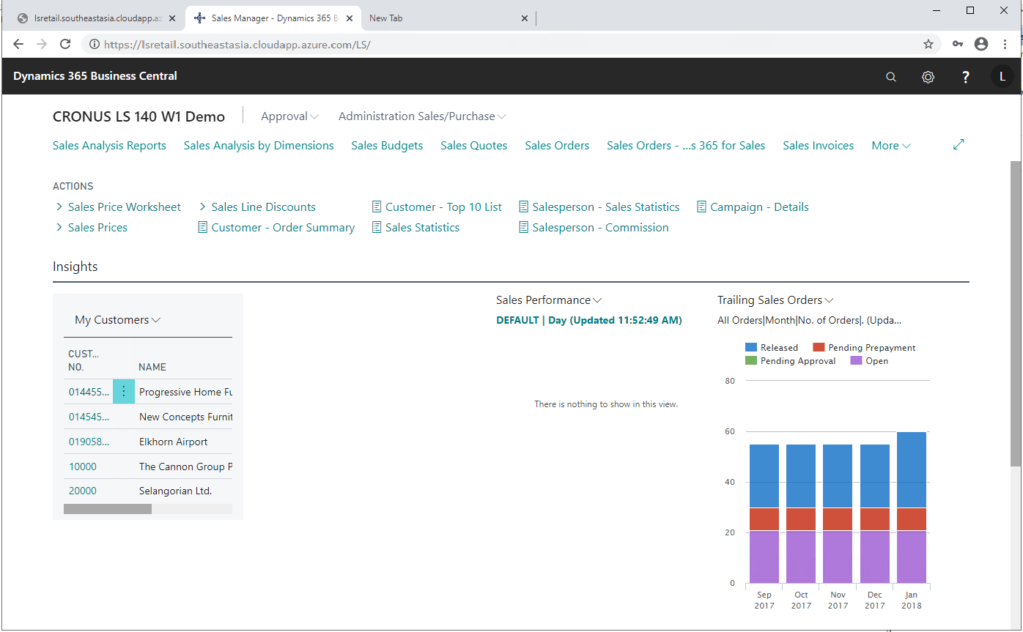
Task: Click arrow icon beside Sales Line Discounts
Action: click(203, 207)
